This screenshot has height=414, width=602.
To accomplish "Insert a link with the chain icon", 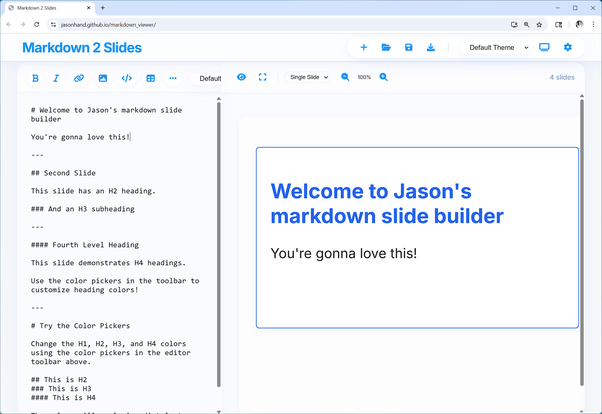I will [79, 78].
